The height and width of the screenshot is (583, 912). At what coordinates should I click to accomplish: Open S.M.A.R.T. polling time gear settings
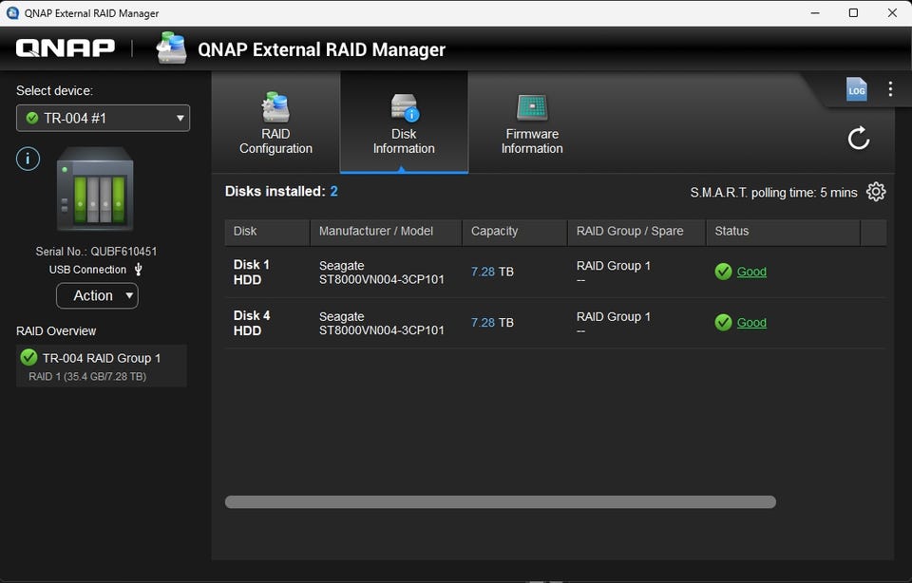876,192
